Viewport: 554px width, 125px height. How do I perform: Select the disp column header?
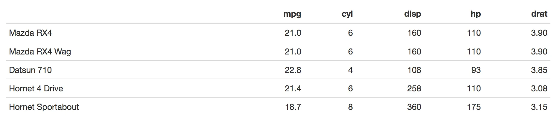[x=413, y=14]
